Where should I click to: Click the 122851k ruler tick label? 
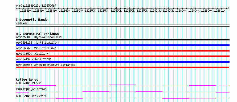click(220, 11)
